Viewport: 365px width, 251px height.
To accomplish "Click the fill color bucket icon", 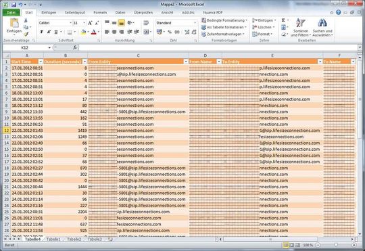I will click(x=83, y=32).
